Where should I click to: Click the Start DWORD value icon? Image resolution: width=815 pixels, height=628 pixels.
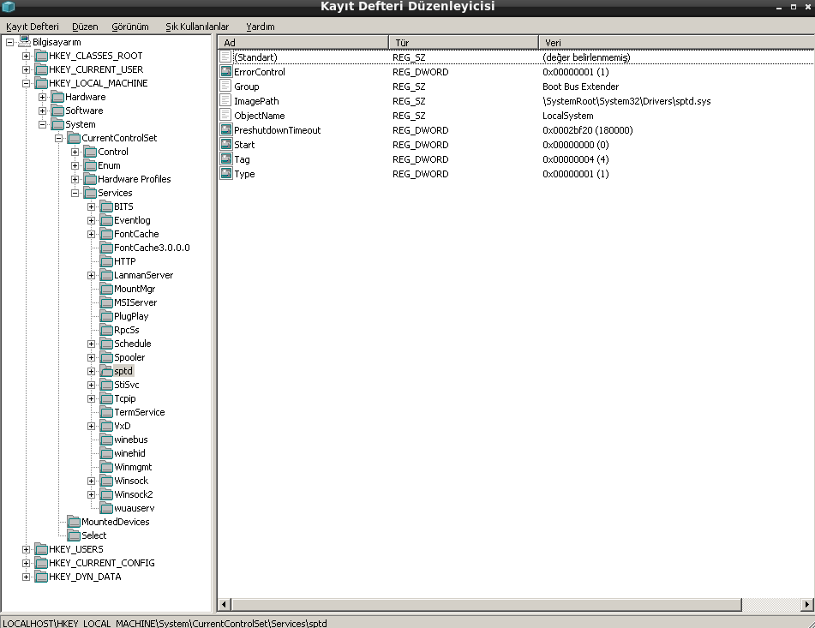click(x=225, y=145)
